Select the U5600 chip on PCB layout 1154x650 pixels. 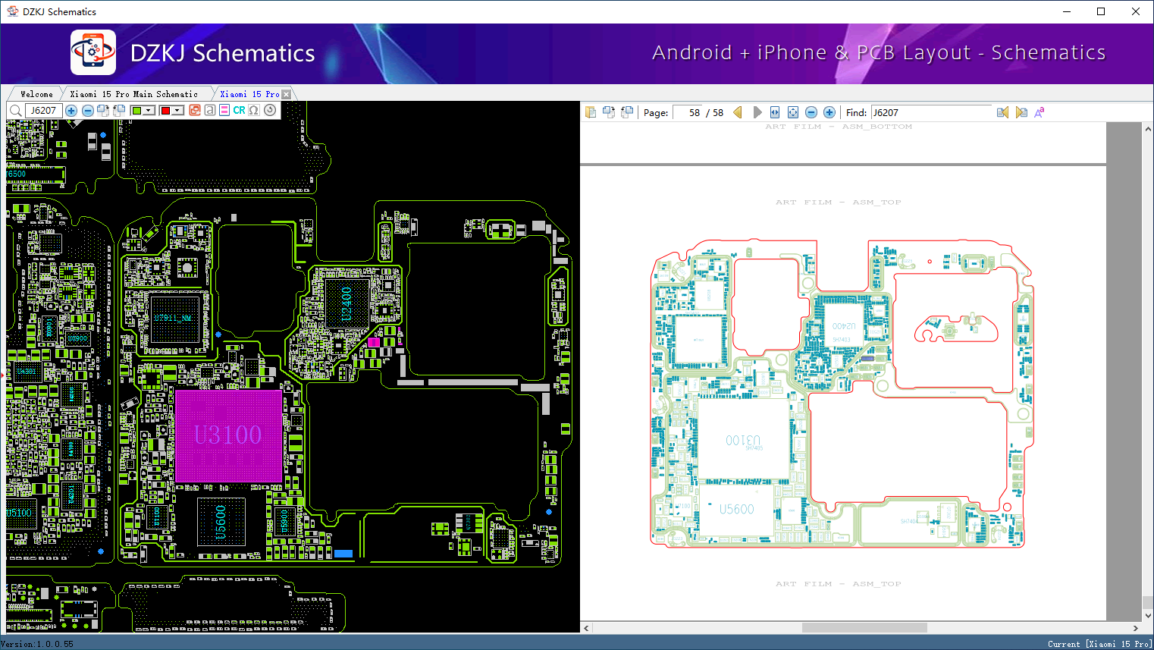tap(221, 522)
